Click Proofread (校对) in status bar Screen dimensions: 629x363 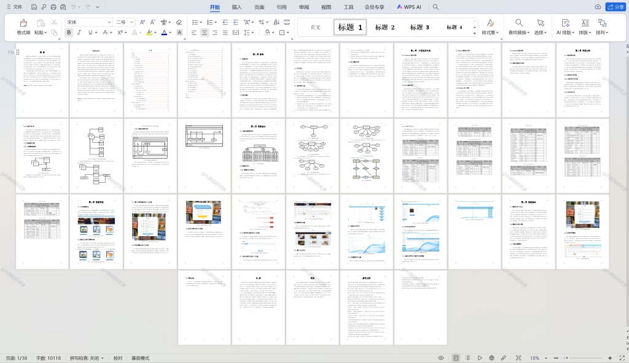[x=118, y=358]
